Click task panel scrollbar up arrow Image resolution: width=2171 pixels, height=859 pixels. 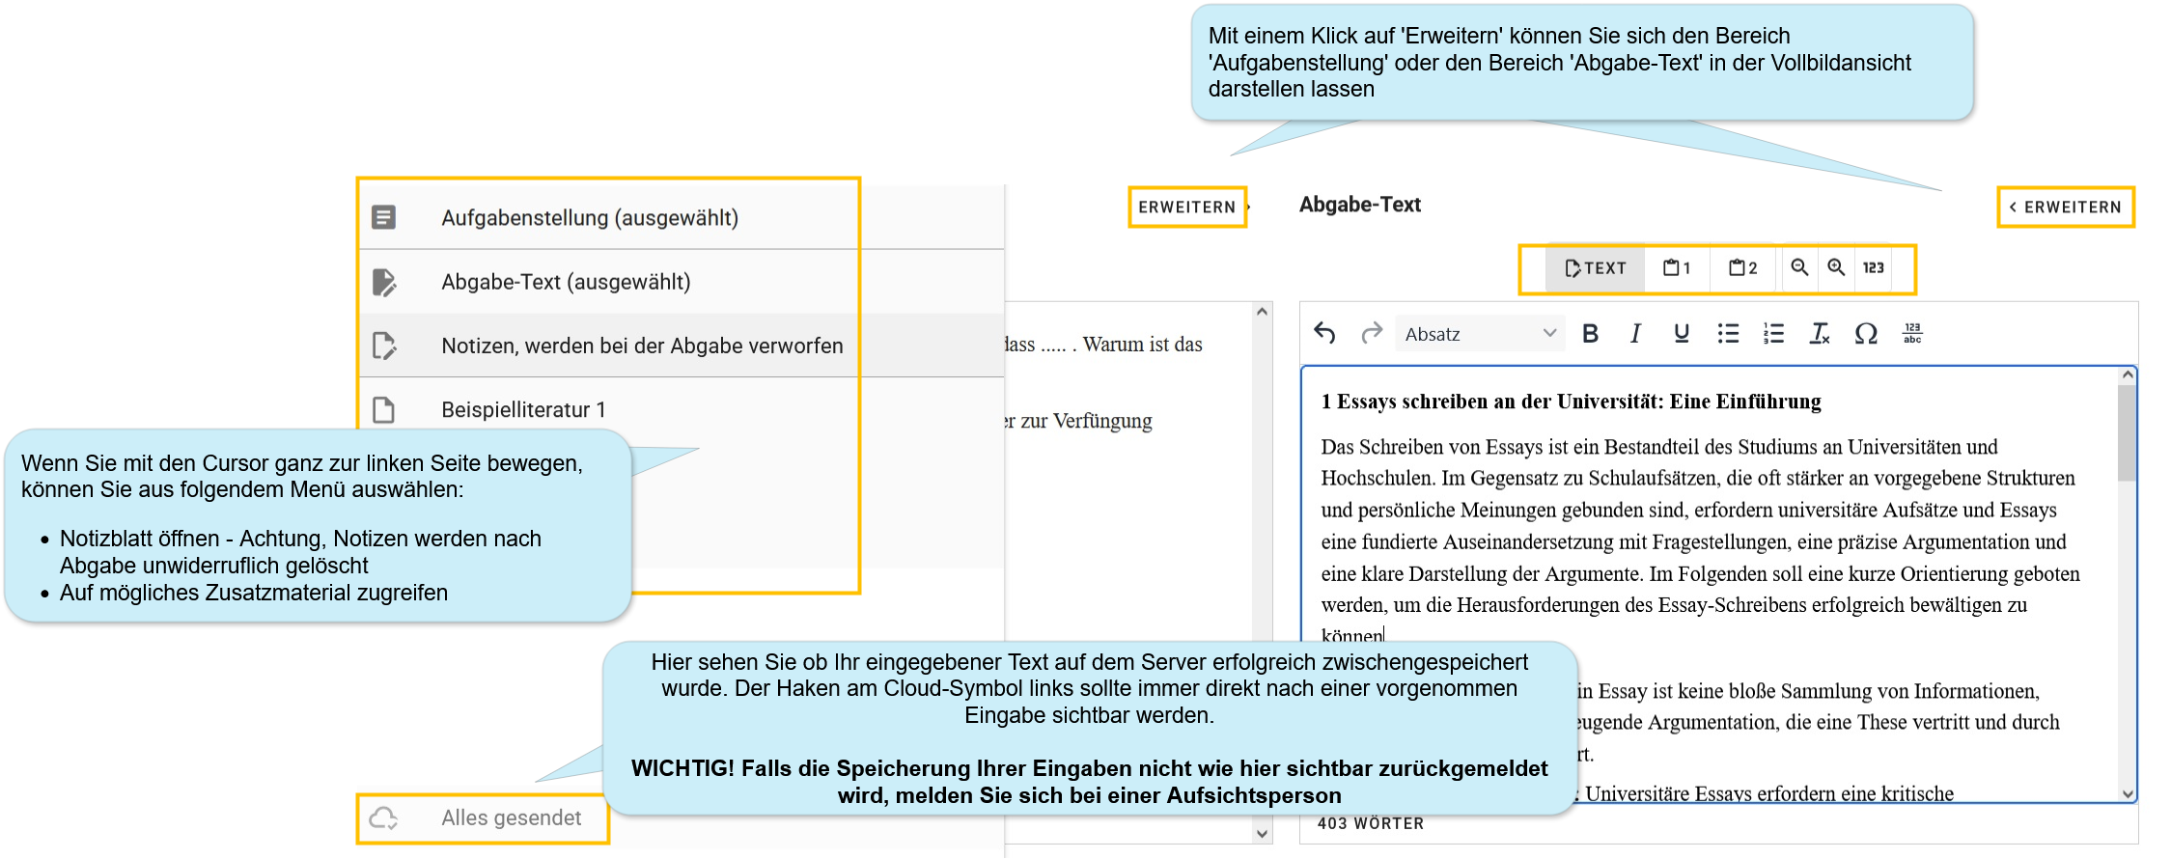click(x=1262, y=312)
